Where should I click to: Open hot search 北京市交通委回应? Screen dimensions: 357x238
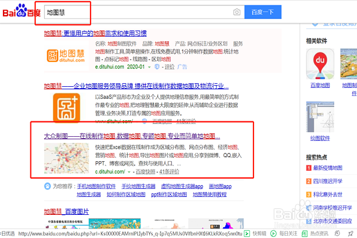click(333, 221)
